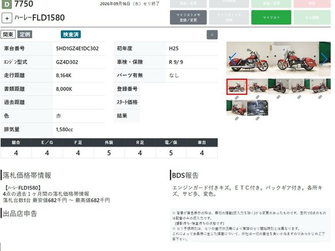The image size is (335, 251).
Task: Click the 総合 score column header
Action: click(16, 143)
